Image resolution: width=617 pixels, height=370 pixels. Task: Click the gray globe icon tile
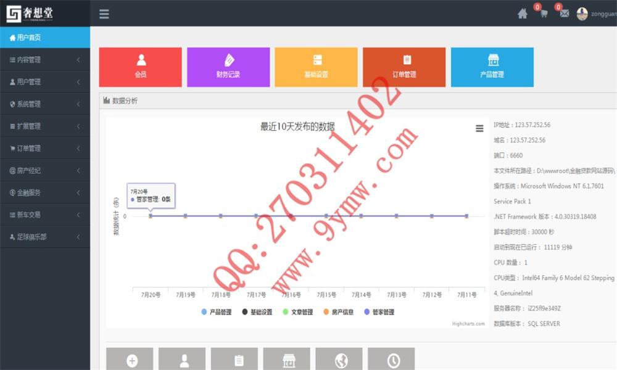[x=339, y=359]
